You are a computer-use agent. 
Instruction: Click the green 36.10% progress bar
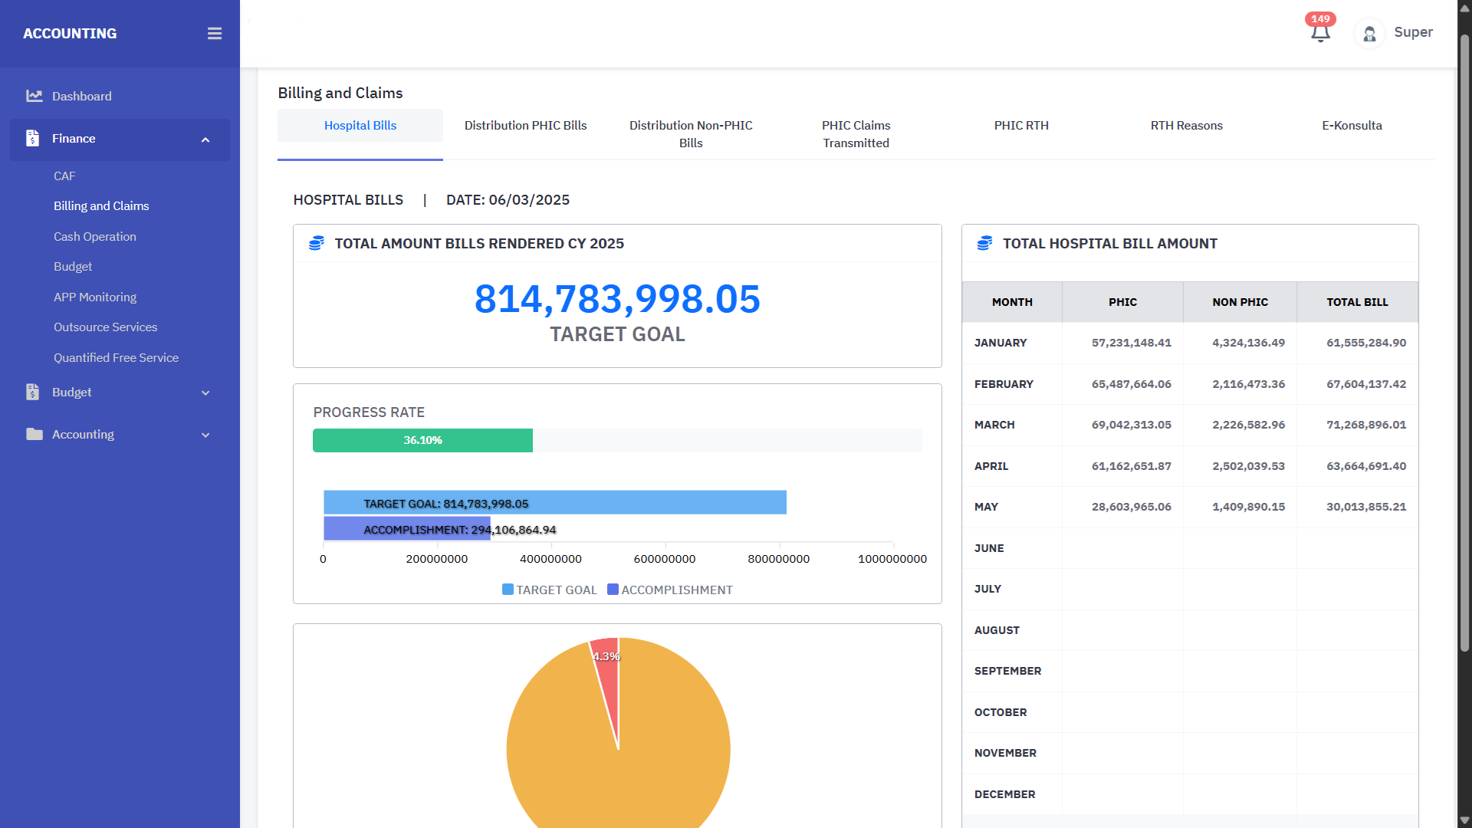[422, 440]
